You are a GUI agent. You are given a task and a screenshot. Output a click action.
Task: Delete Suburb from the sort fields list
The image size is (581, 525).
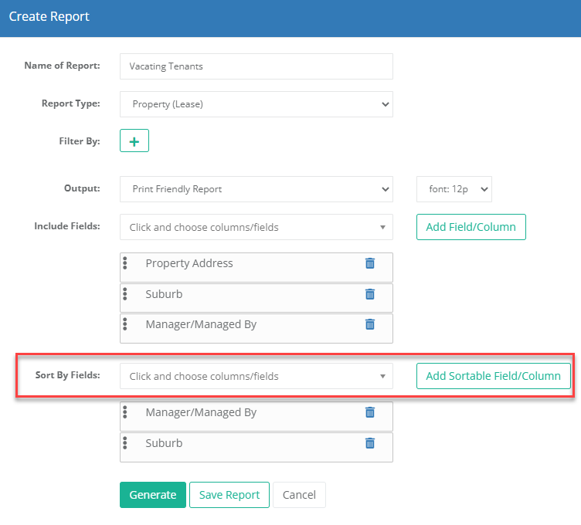coord(369,443)
